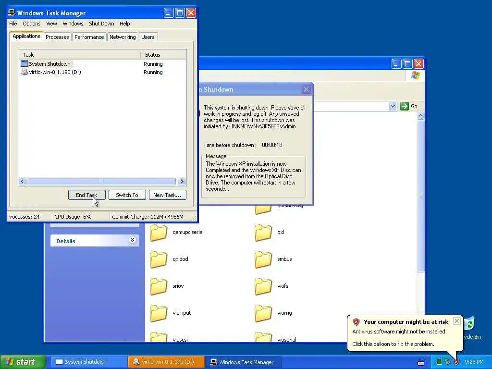This screenshot has width=492, height=369.
Task: Open the Windows menu in Task Manager
Action: [73, 24]
